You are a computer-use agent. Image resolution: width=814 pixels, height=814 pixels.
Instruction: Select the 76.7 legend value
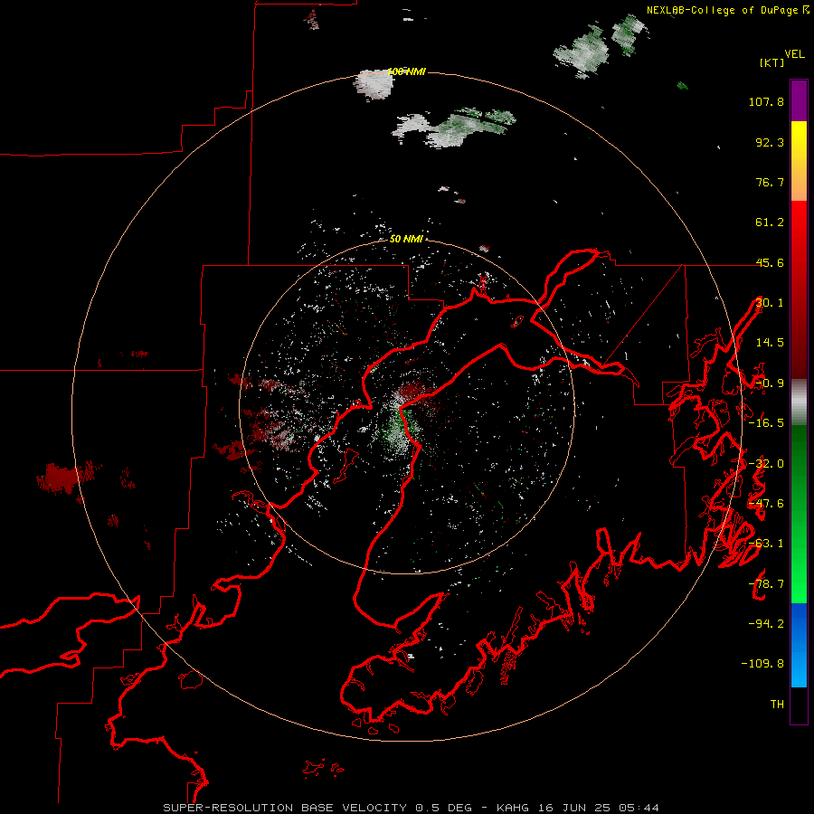(770, 182)
